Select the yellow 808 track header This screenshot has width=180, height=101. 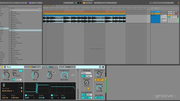(x=155, y=14)
